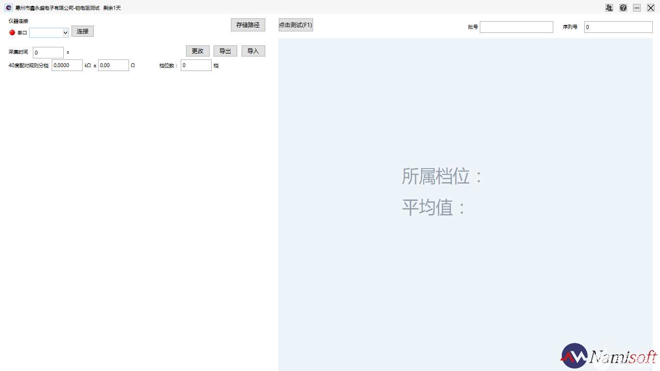660x371 pixels.
Task: Start test with 点击测试(F1) button
Action: point(296,25)
